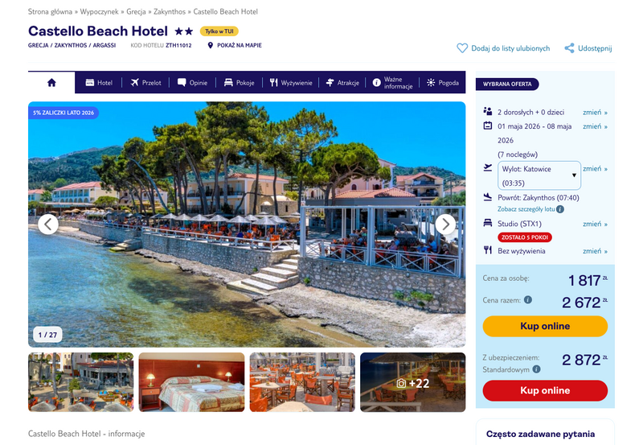The height and width of the screenshot is (445, 643).
Task: Click the share icon Udostępnij
Action: tap(569, 48)
